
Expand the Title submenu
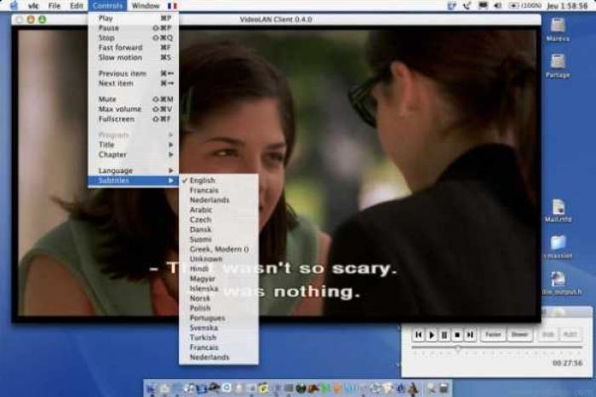click(x=134, y=145)
